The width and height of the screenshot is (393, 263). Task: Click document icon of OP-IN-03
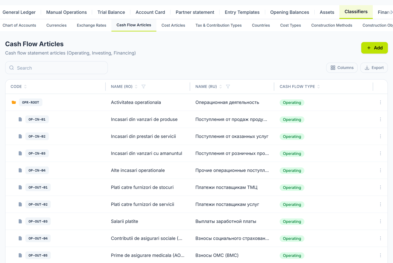(20, 153)
